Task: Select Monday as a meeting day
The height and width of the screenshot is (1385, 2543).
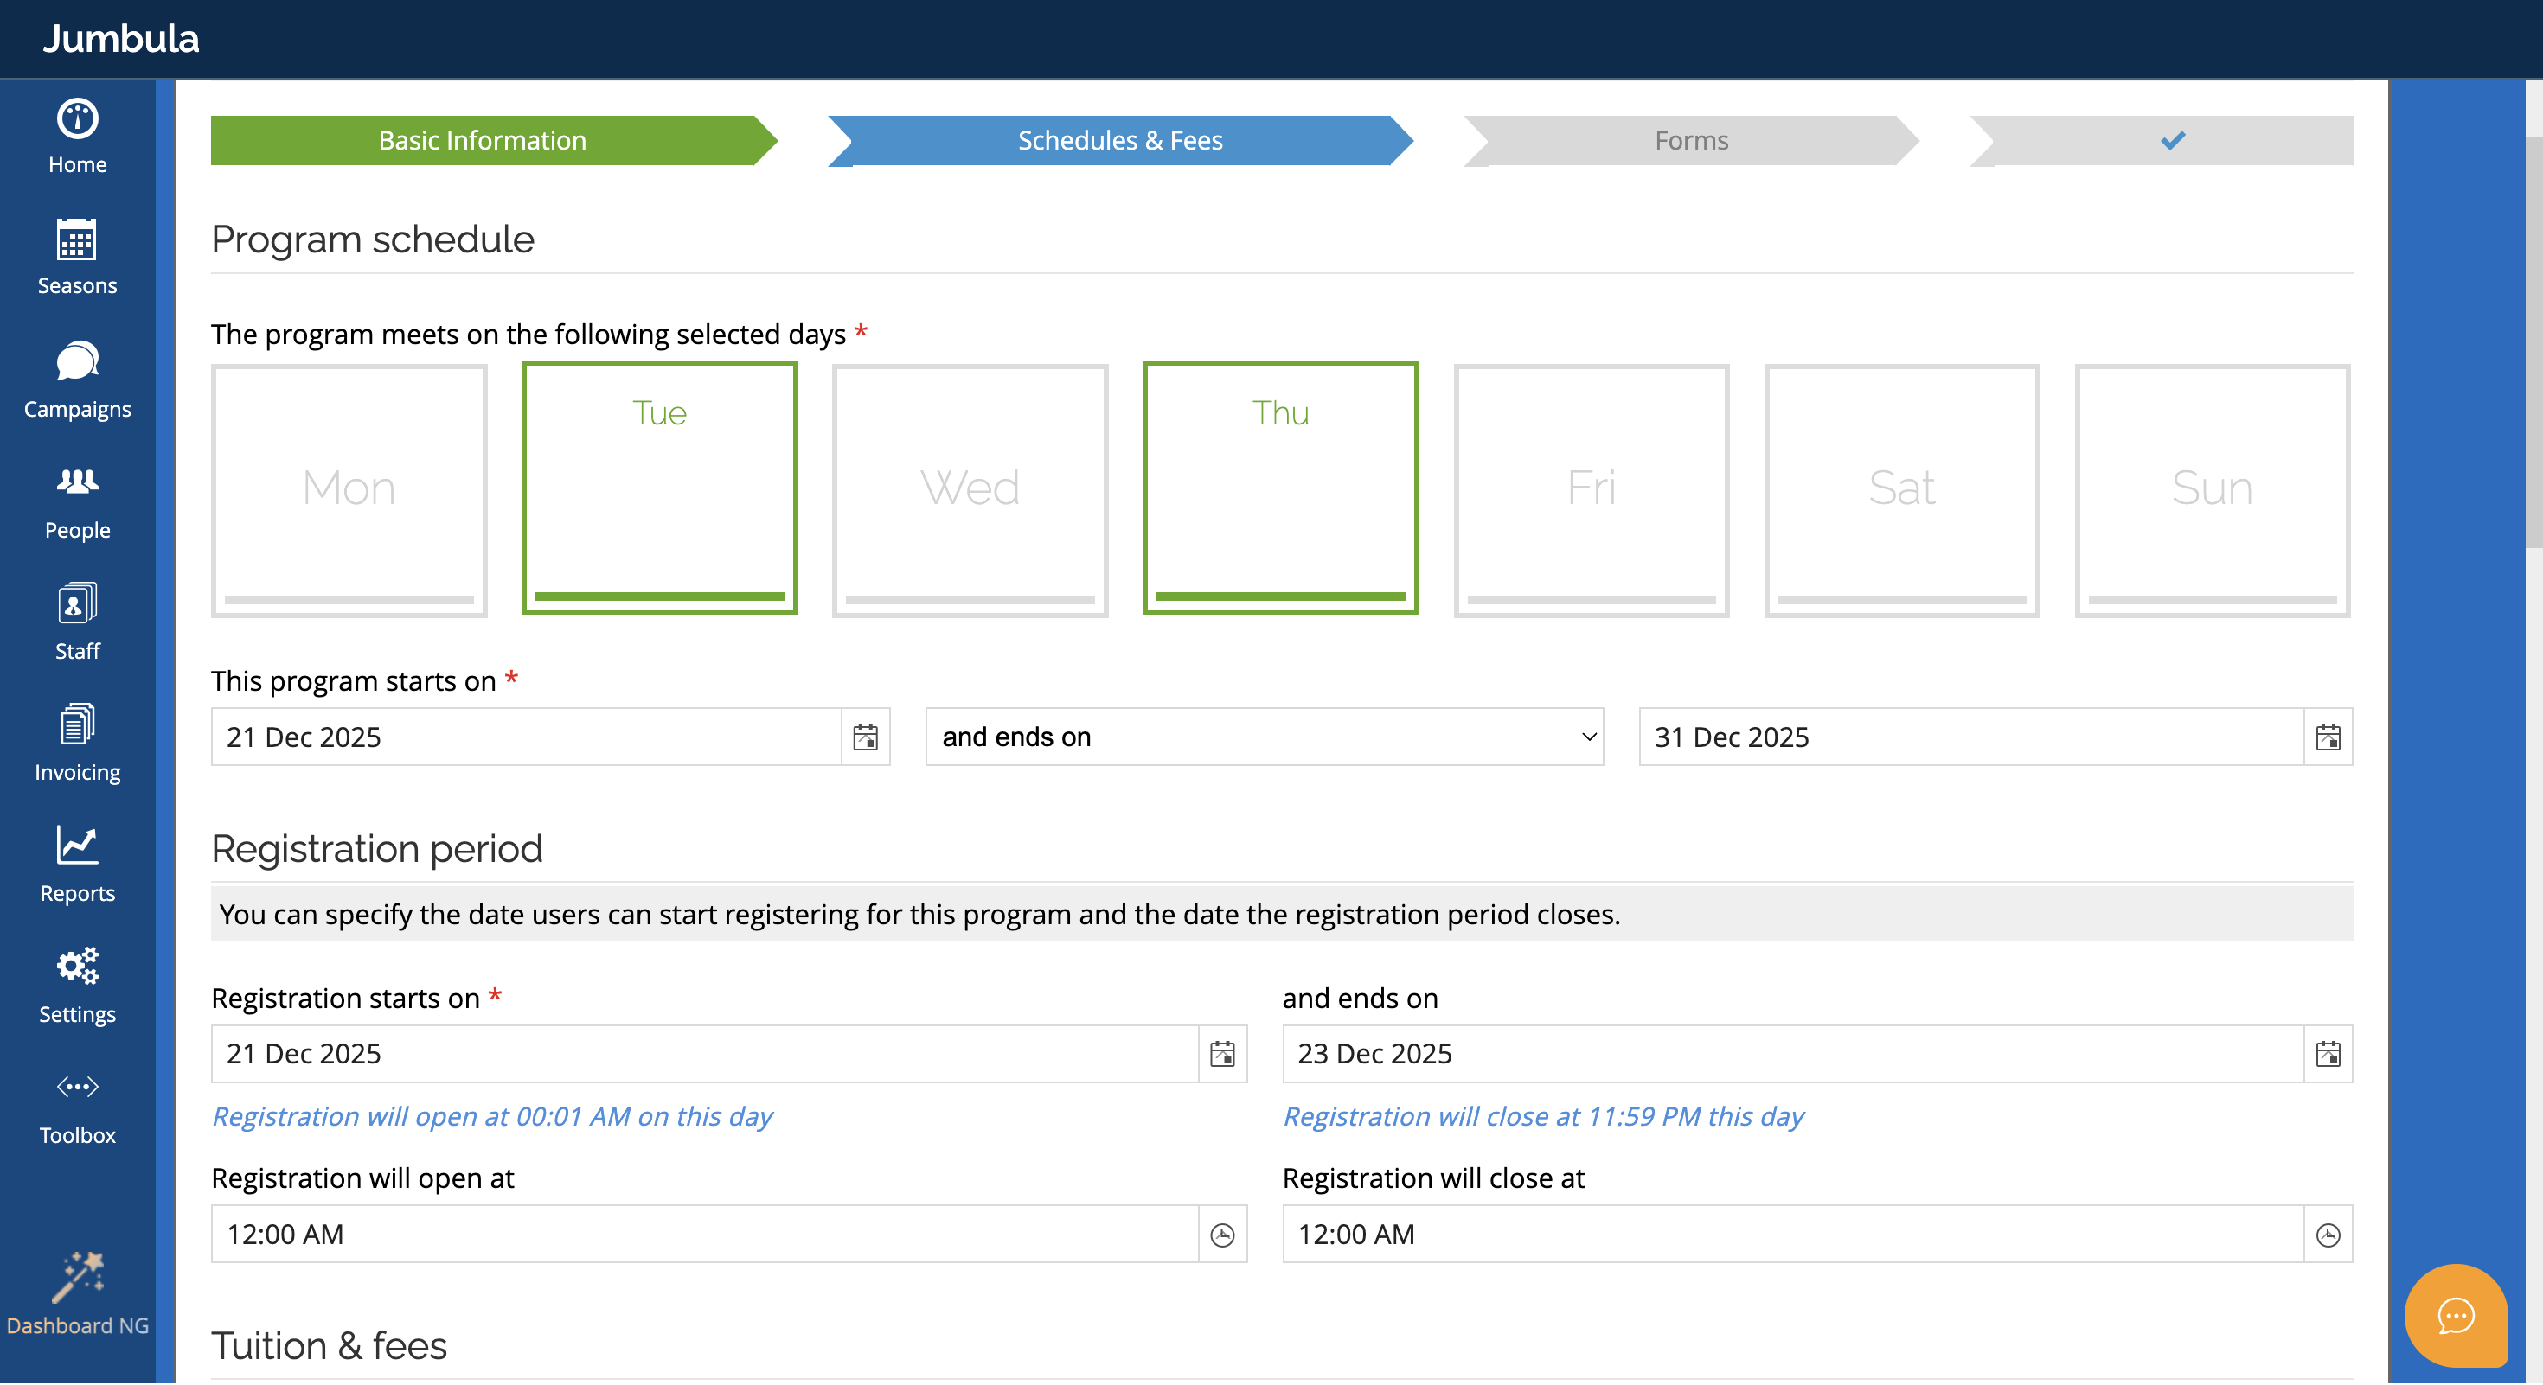Action: (x=349, y=490)
